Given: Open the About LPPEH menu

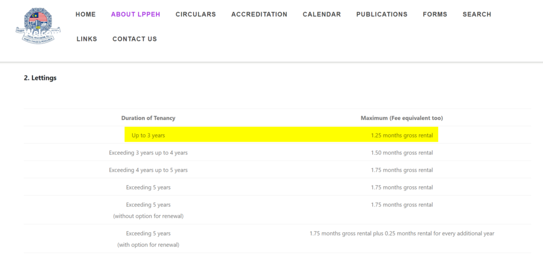Looking at the screenshot, I should point(135,14).
